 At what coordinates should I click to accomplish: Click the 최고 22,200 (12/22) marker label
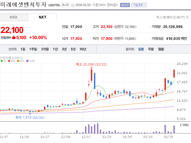pos(91,64)
